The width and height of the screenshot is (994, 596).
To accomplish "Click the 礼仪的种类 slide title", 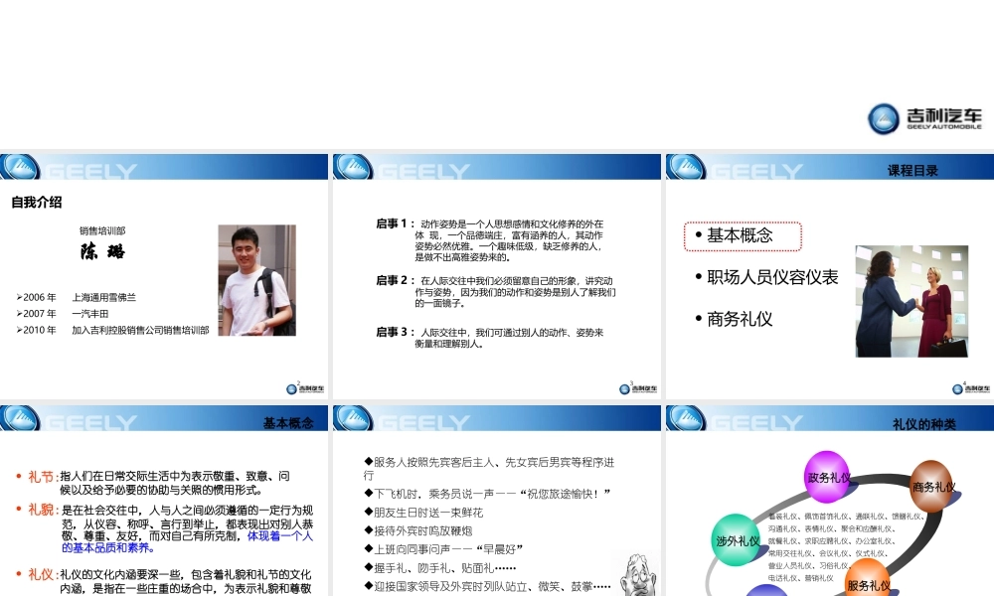I will tap(924, 424).
